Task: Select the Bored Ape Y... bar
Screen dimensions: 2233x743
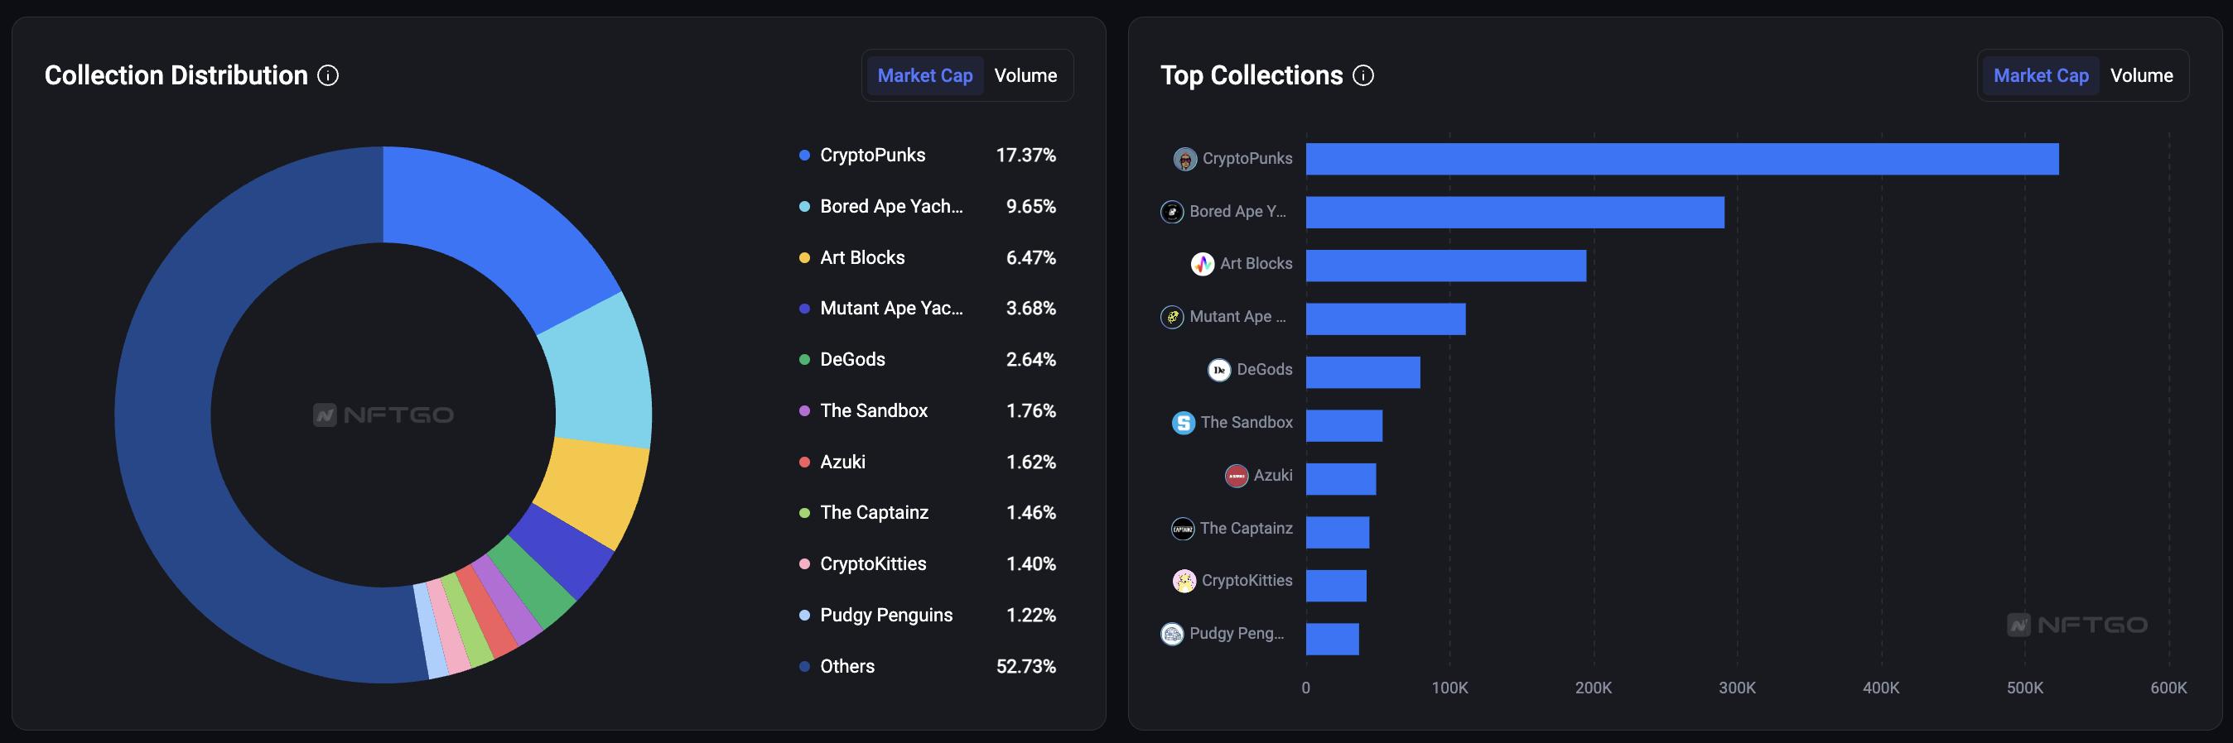Action: (x=1514, y=212)
